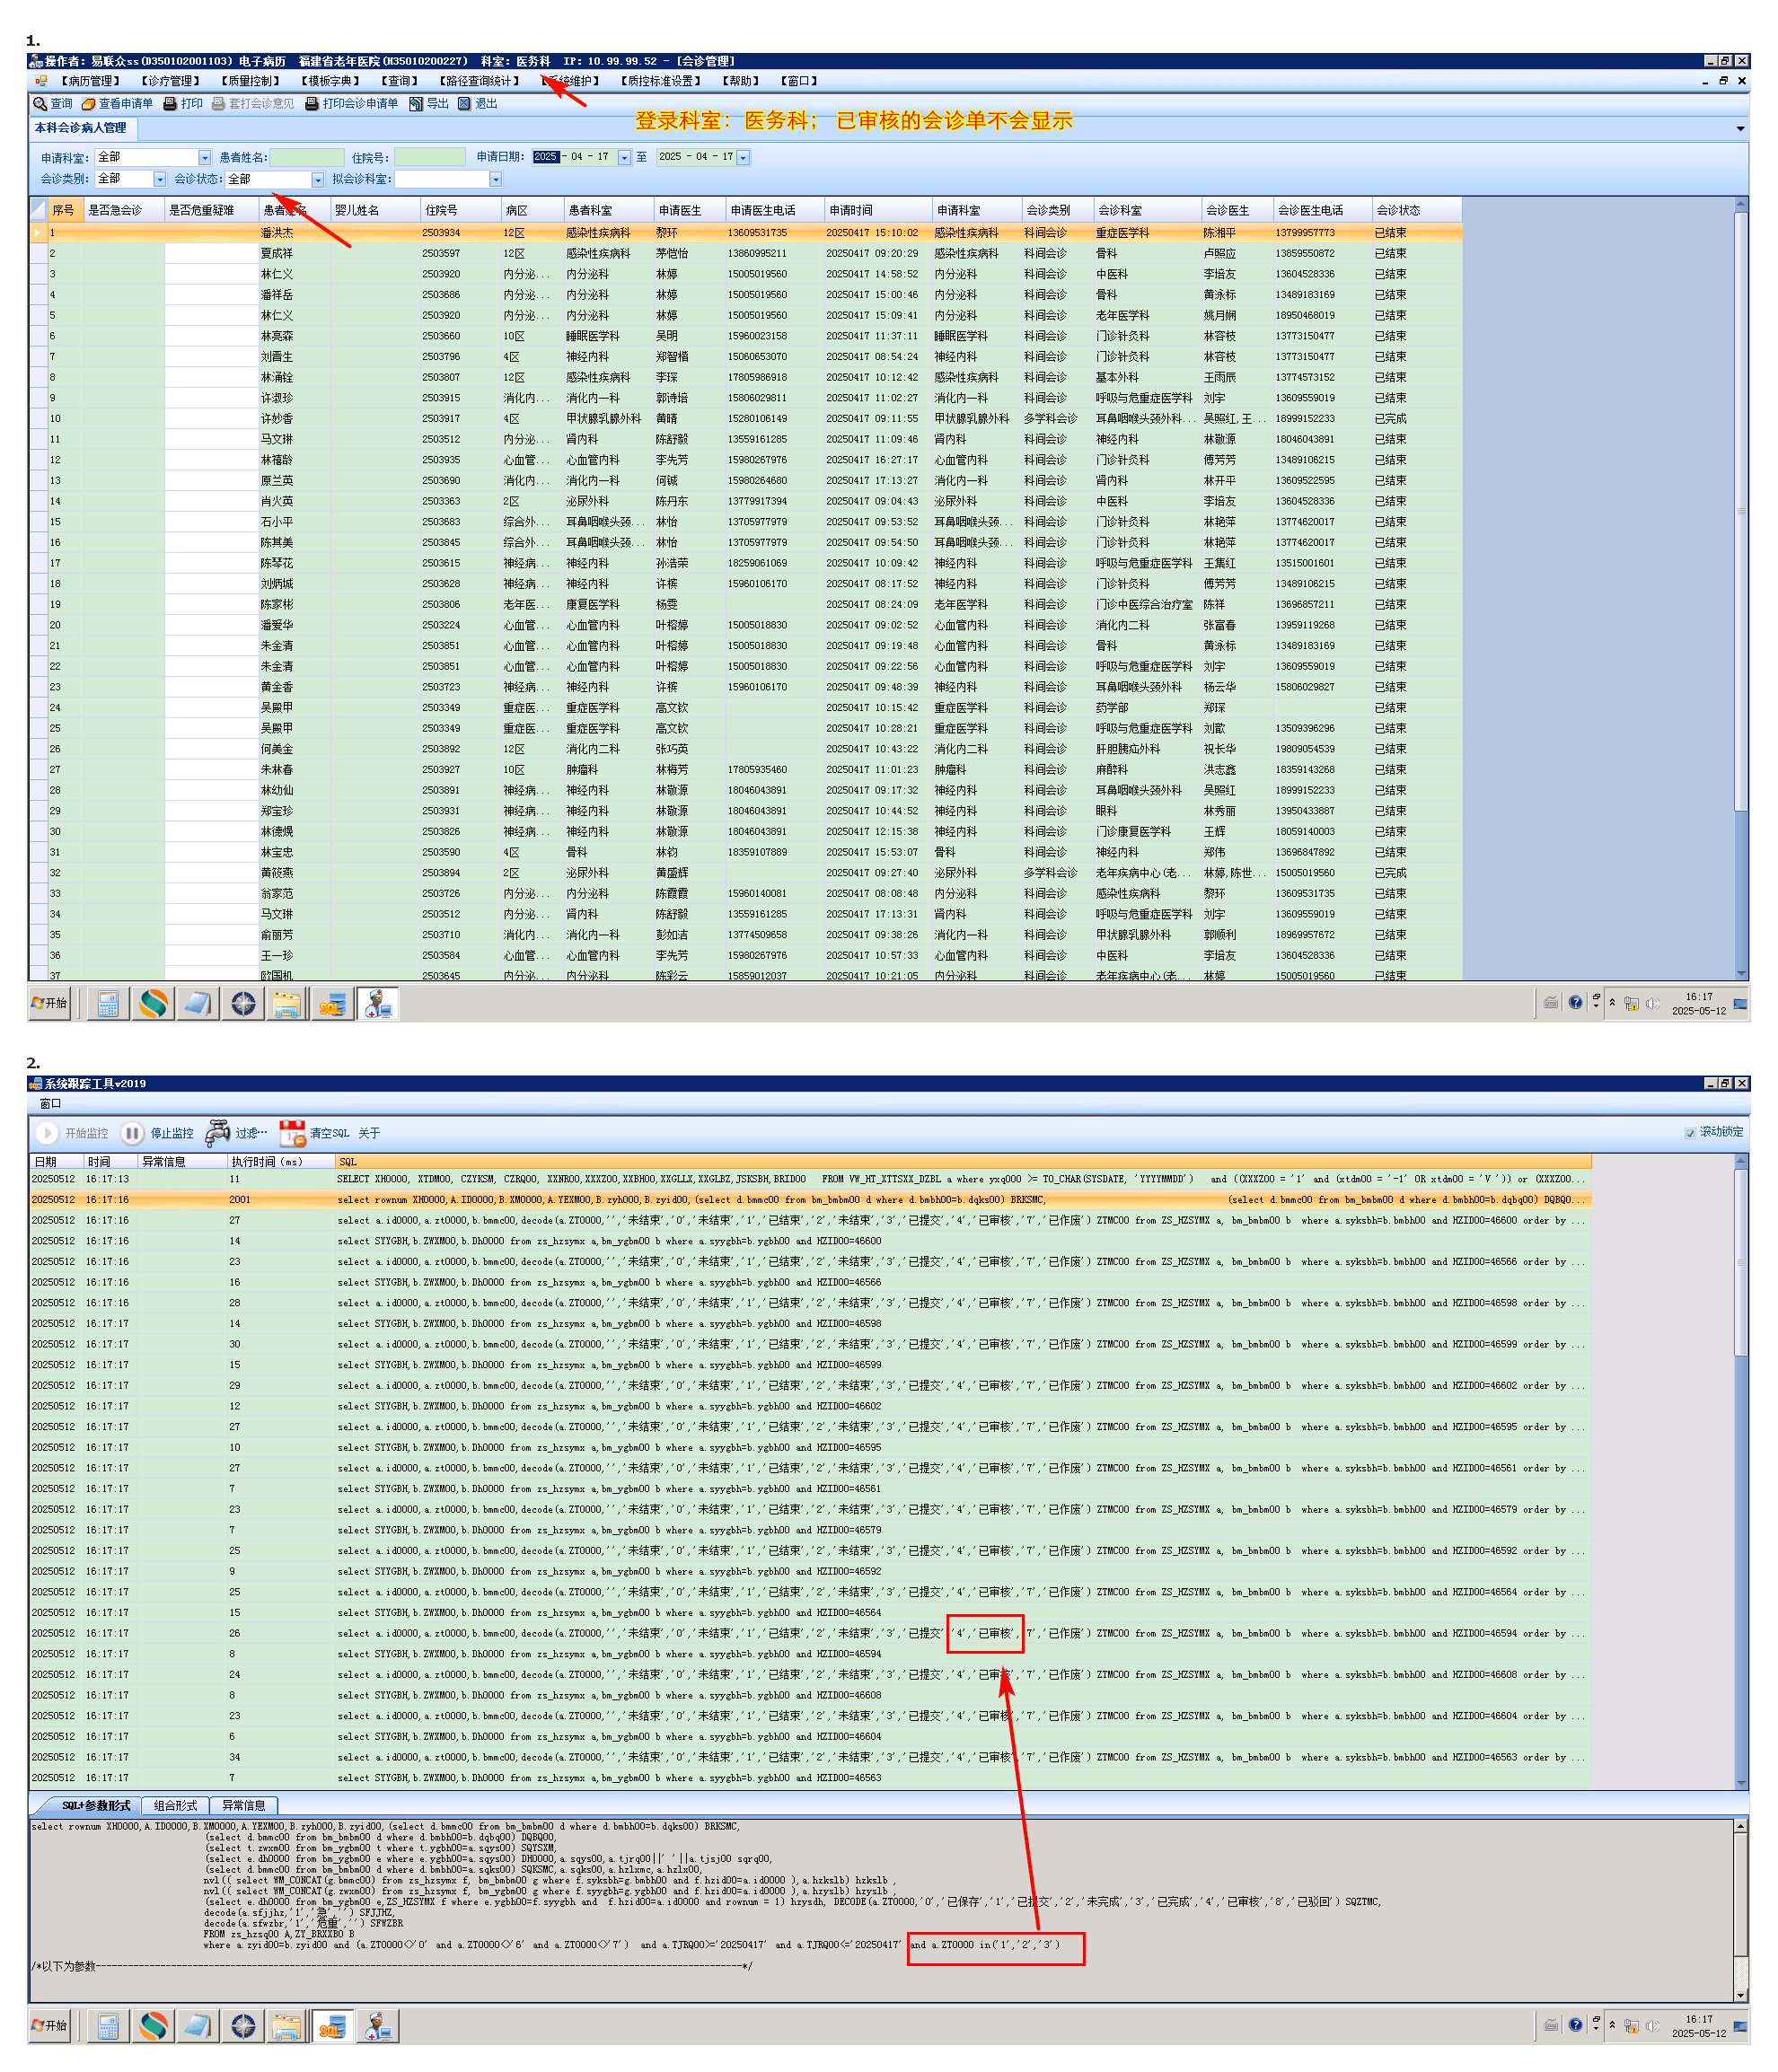
Task: Click the 清空SQL calendar icon
Action: (292, 1133)
